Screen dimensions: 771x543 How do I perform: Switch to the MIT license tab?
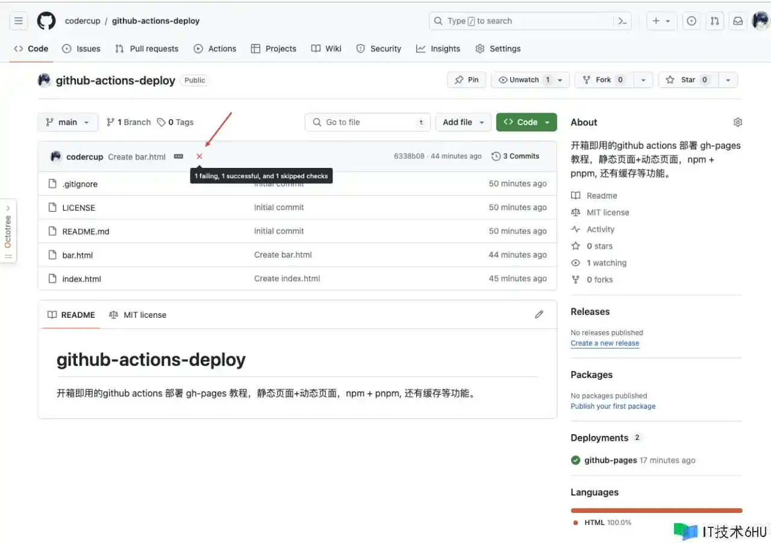138,315
